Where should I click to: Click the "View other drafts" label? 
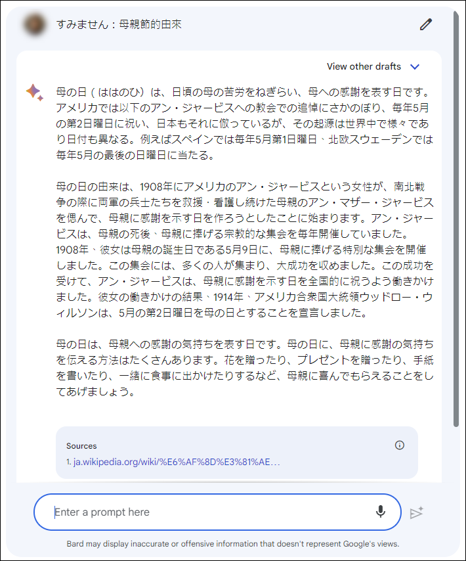364,66
